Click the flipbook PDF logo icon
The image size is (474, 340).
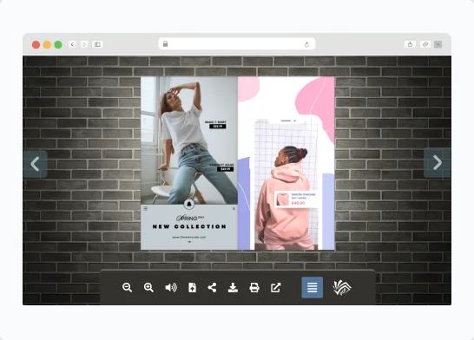tap(342, 287)
